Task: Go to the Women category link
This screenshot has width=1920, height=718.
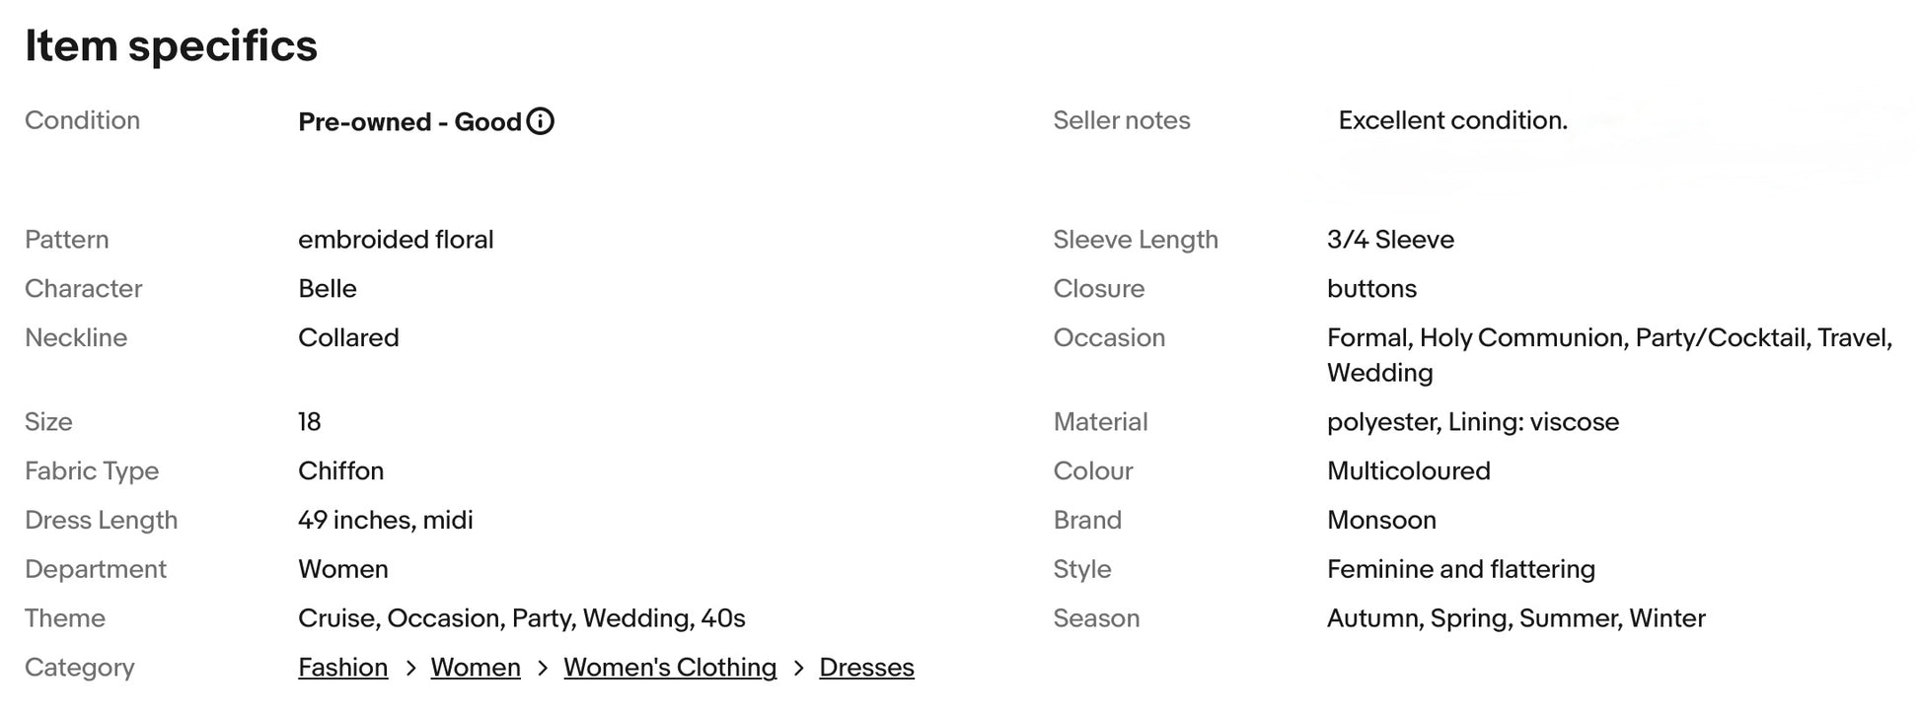Action: click(x=476, y=668)
